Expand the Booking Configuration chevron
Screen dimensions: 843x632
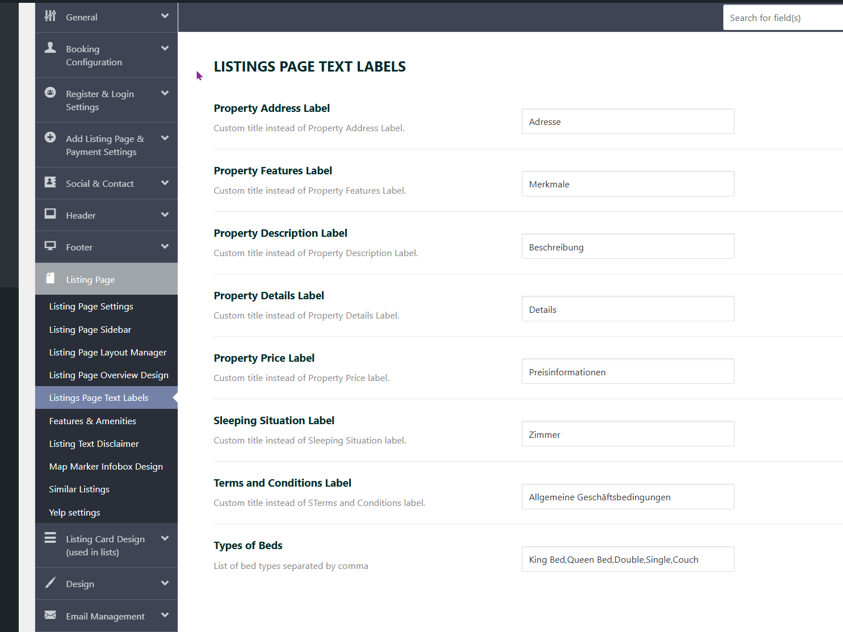tap(165, 48)
